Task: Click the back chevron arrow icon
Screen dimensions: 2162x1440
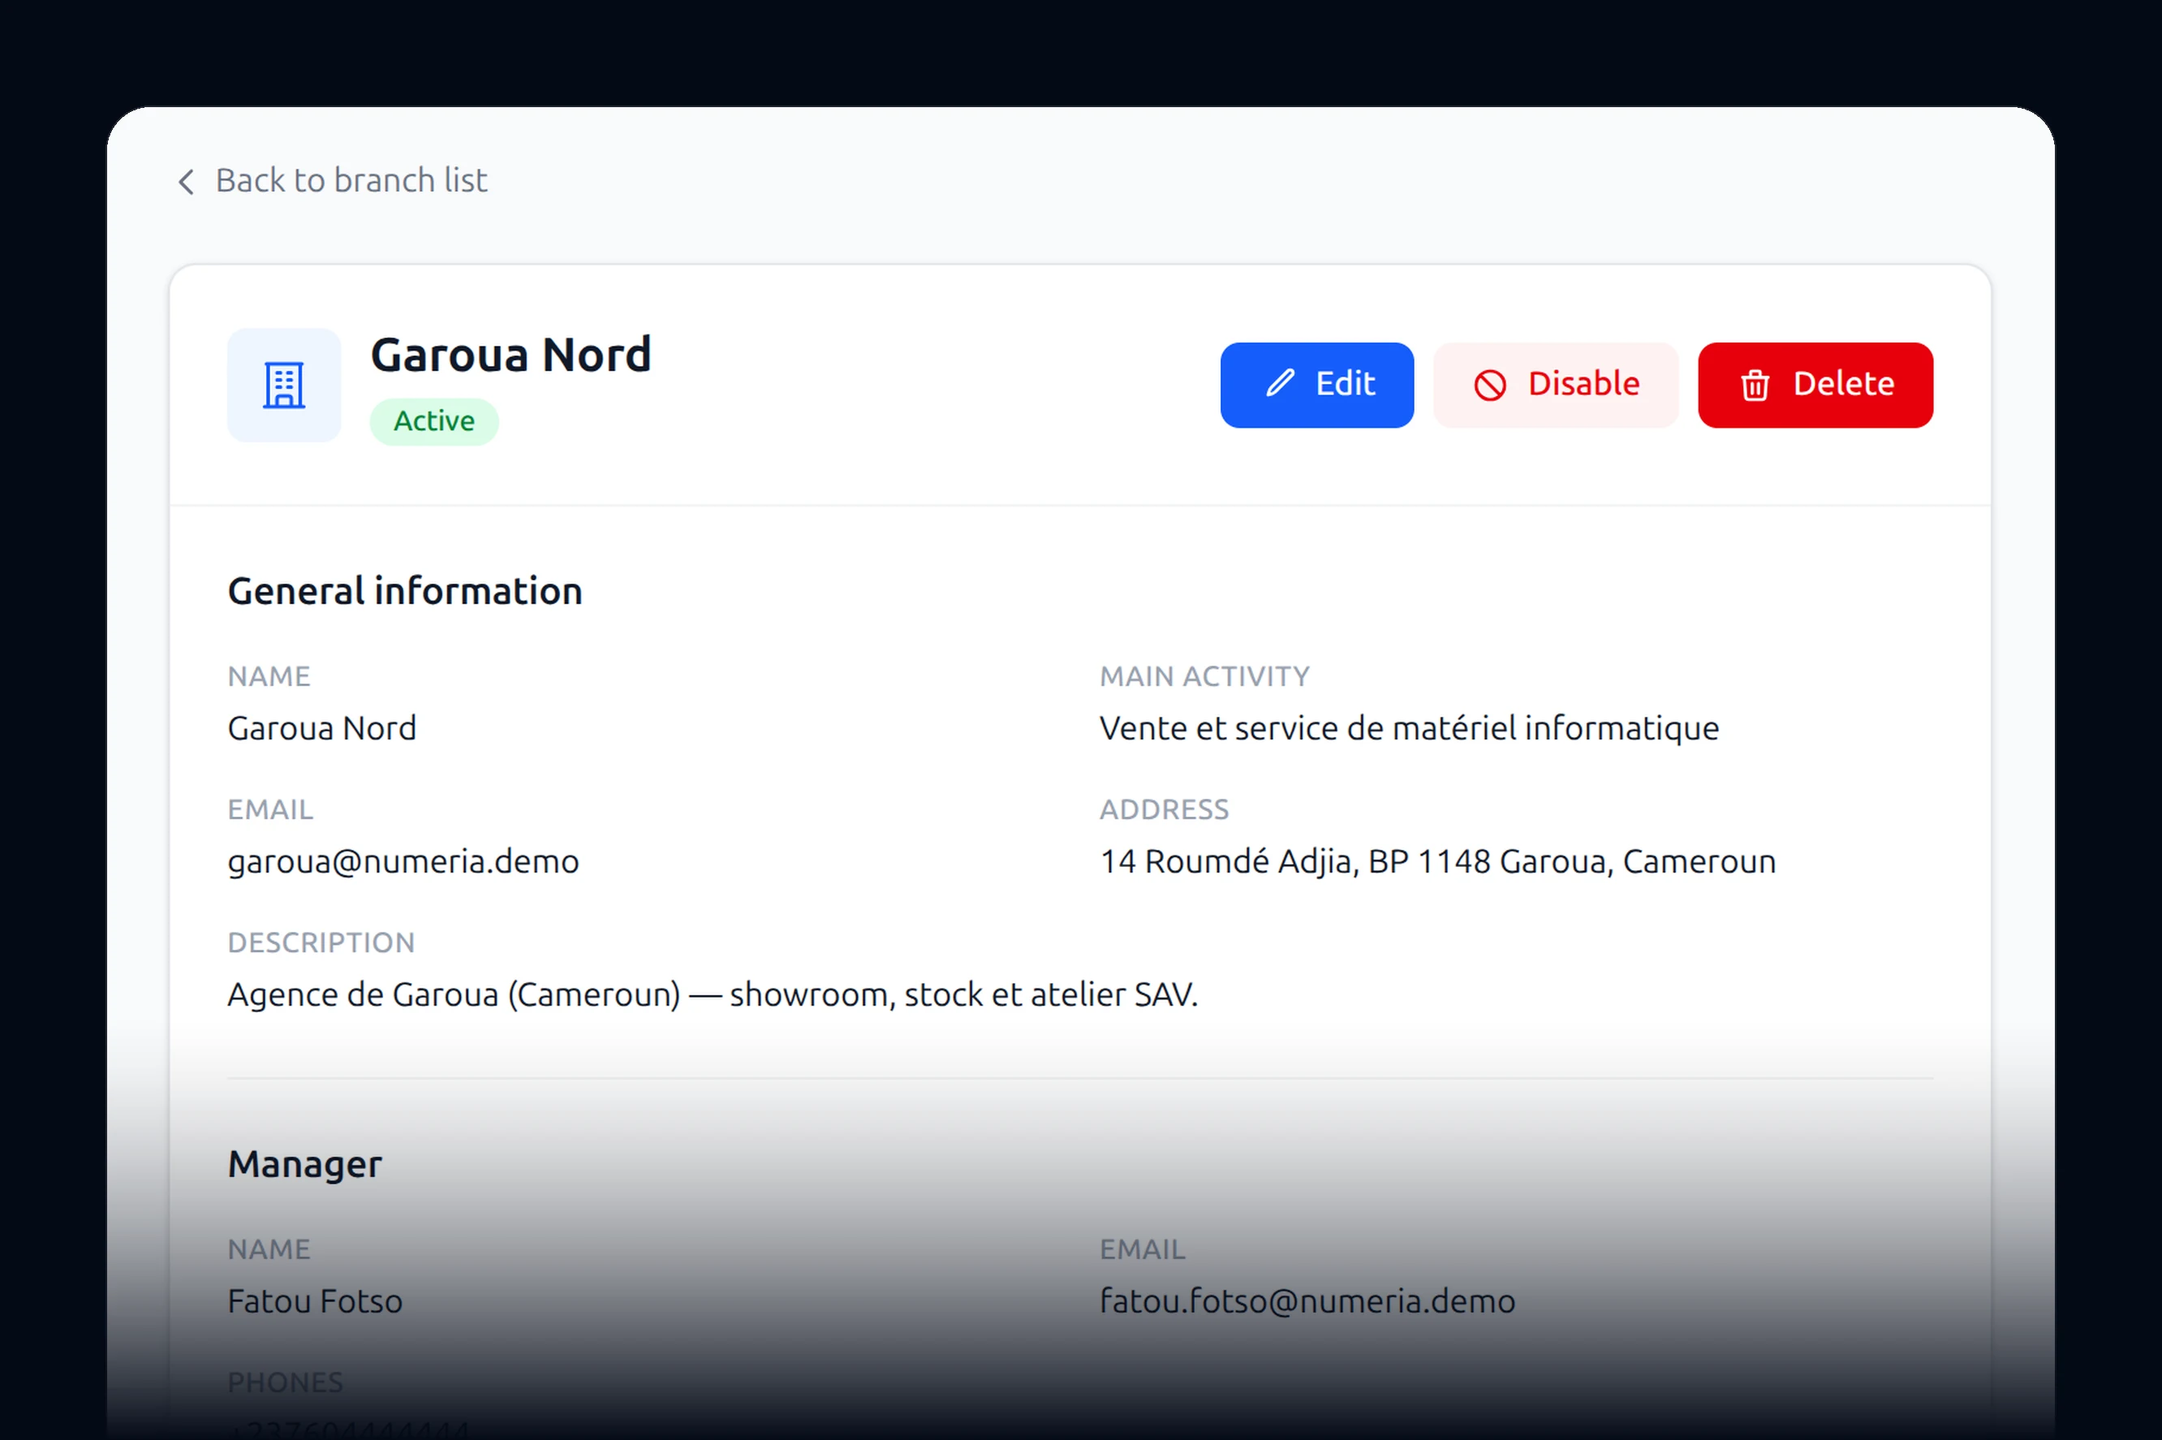Action: 187,182
